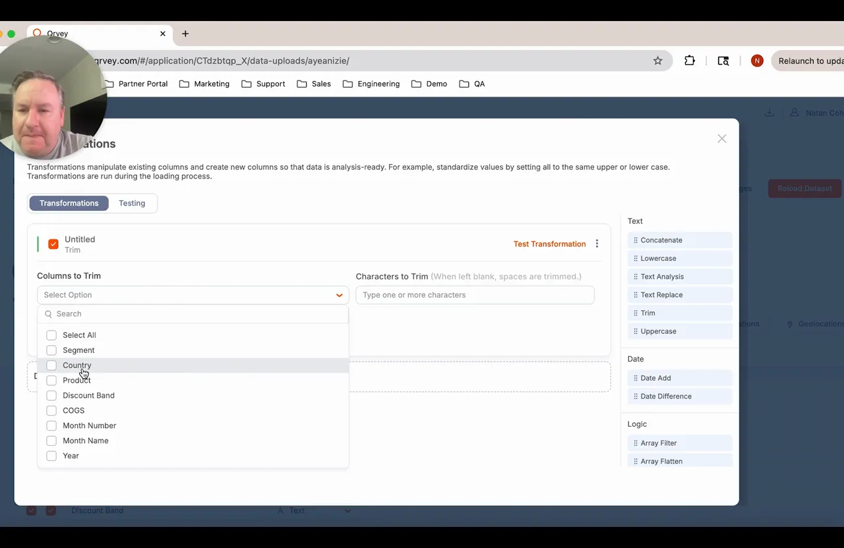Open the Columns to Trim dropdown chevron

tap(339, 294)
